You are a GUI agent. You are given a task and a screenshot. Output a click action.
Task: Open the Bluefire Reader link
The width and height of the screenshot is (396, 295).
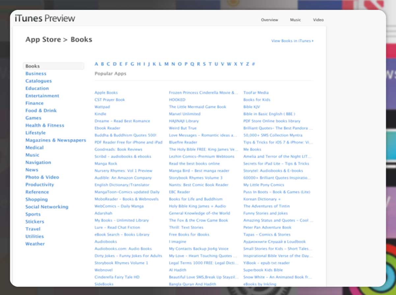(x=183, y=142)
